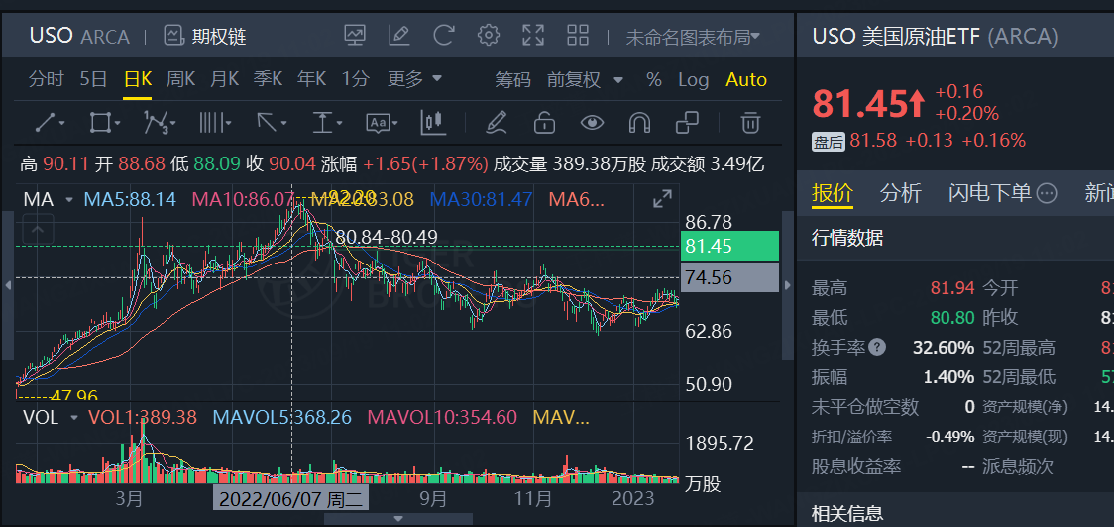Toggle the drawing lock icon
Image resolution: width=1114 pixels, height=527 pixels.
pyautogui.click(x=544, y=123)
